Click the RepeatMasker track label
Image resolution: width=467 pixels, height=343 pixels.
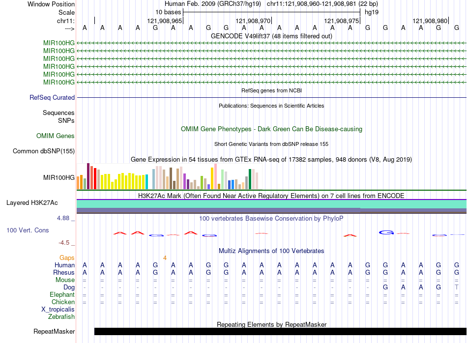point(54,331)
